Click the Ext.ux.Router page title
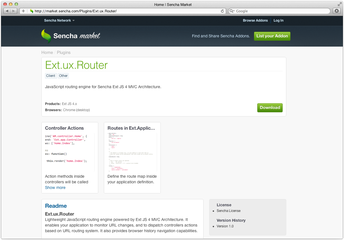This screenshot has width=344, height=240. pos(76,65)
